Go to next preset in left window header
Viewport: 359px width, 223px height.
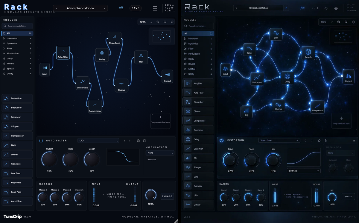click(104, 8)
